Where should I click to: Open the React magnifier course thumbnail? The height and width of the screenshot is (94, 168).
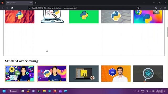click(x=148, y=74)
